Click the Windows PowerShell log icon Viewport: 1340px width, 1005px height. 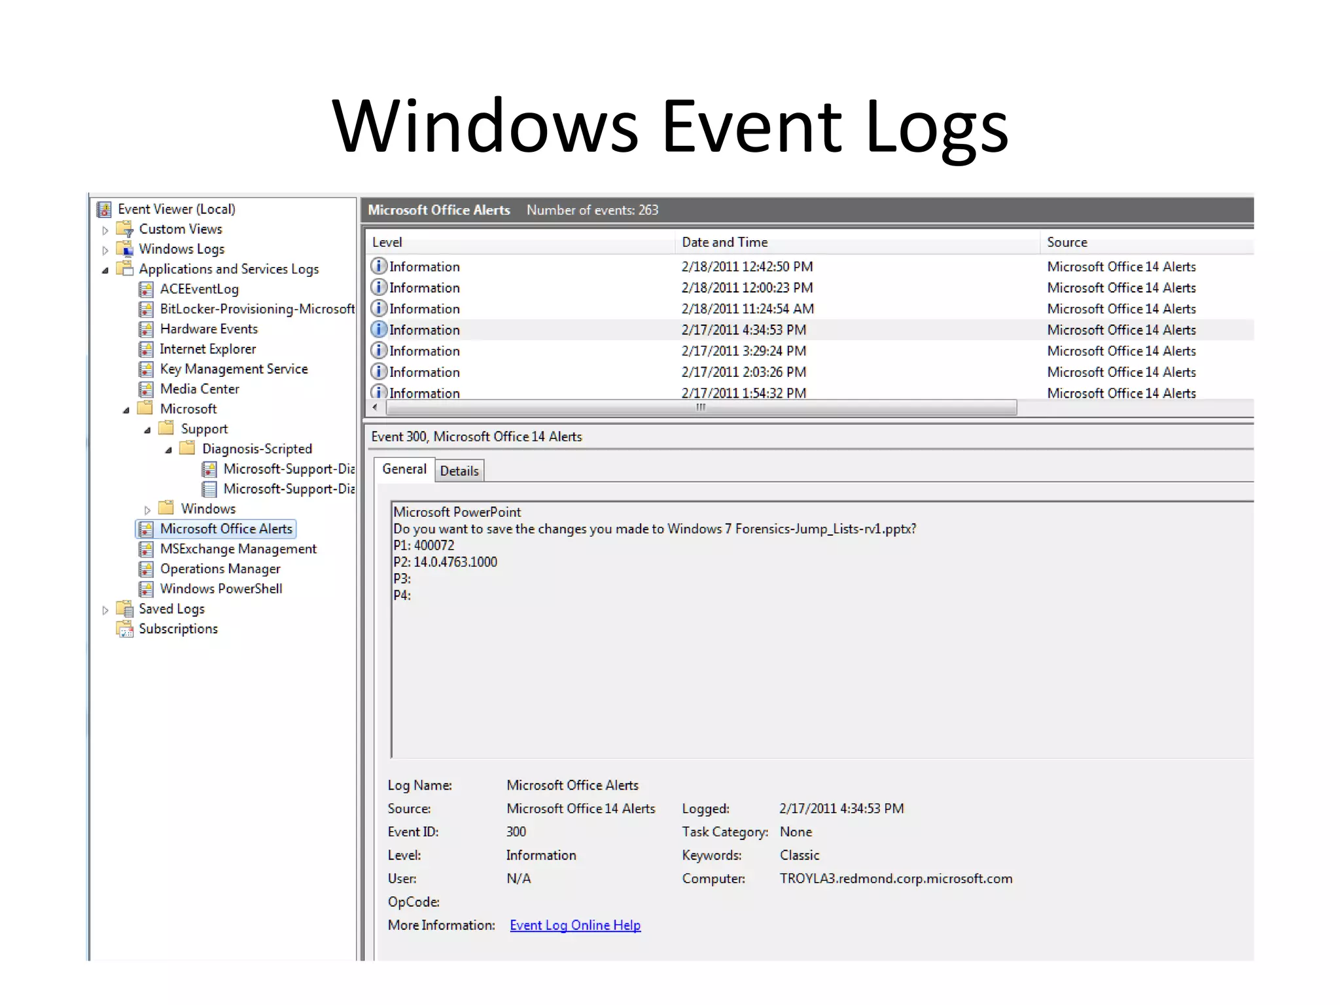click(x=146, y=589)
